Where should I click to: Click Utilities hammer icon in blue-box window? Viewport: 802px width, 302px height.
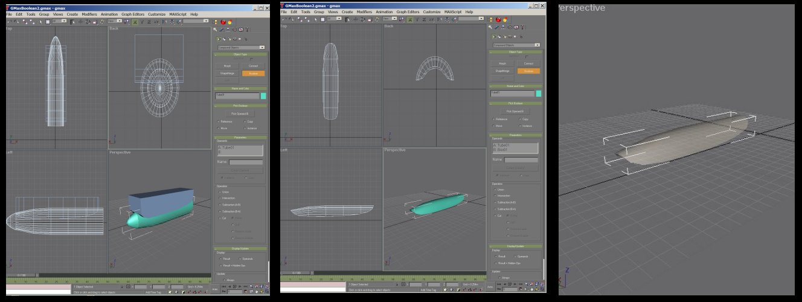point(248,29)
